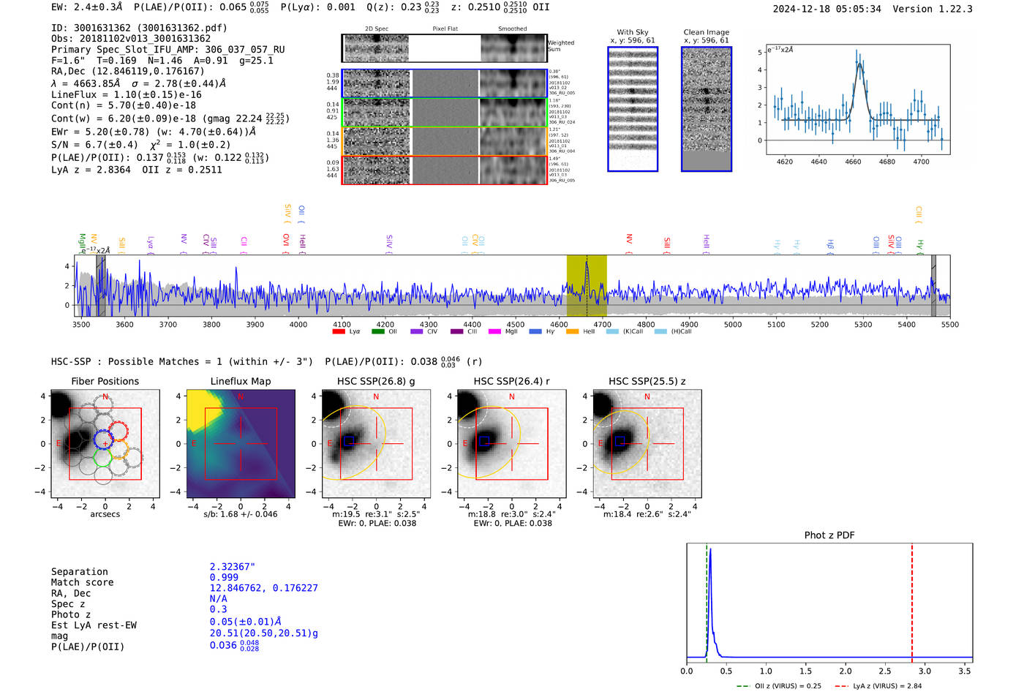The image size is (1024, 697).
Task: Click the Gaussian emission line fit plot
Action: coord(857,99)
